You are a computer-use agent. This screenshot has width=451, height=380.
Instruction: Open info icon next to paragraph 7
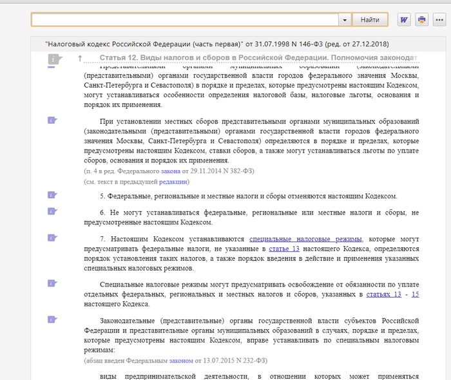click(x=52, y=237)
